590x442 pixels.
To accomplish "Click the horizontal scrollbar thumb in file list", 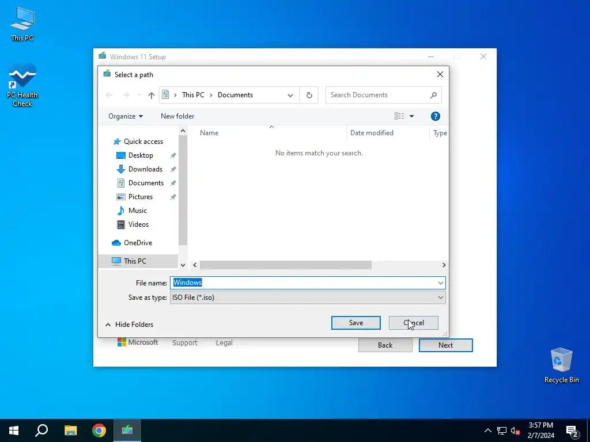I will tap(286, 265).
